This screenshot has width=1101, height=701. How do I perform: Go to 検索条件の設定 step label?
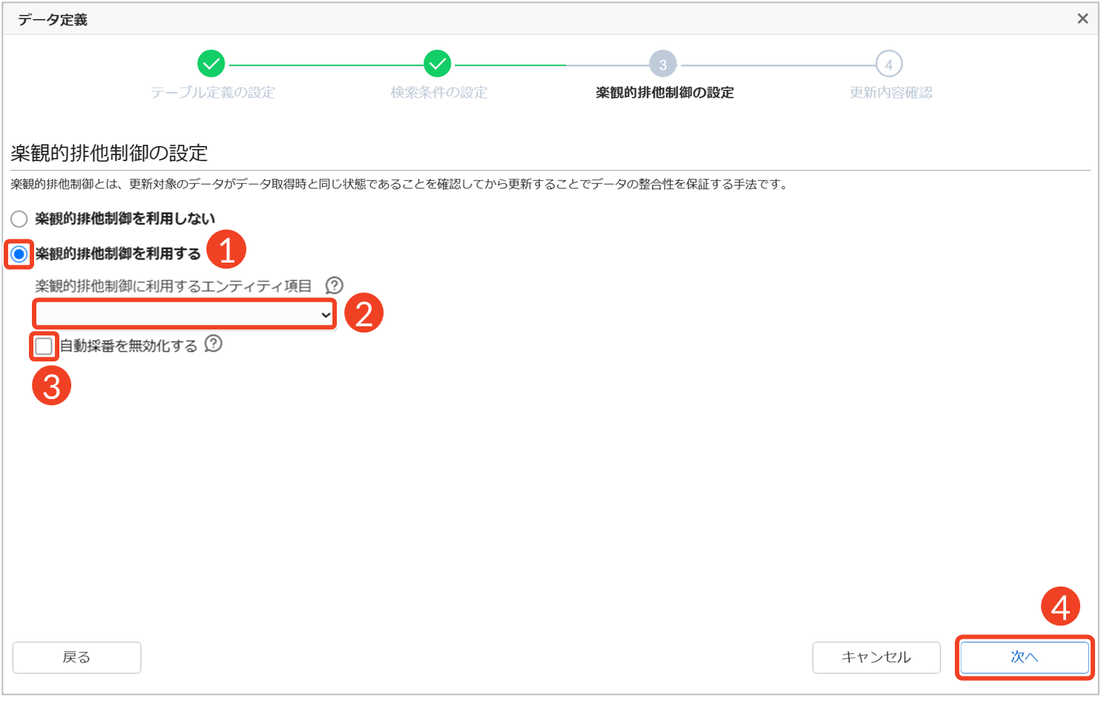coord(438,93)
